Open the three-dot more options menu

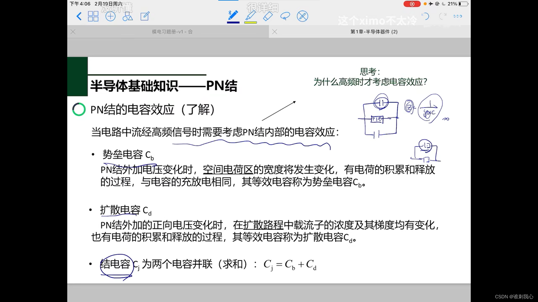click(x=458, y=16)
